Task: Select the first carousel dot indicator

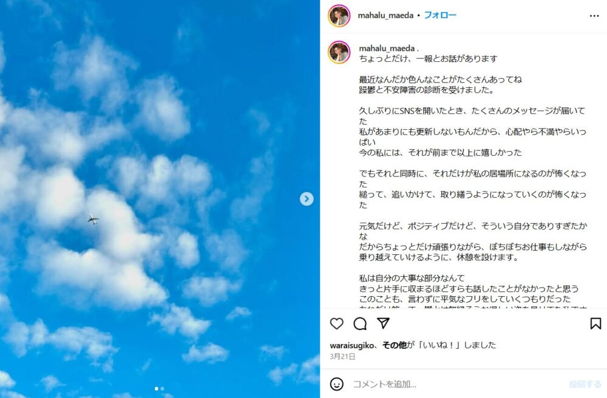Action: coord(157,389)
